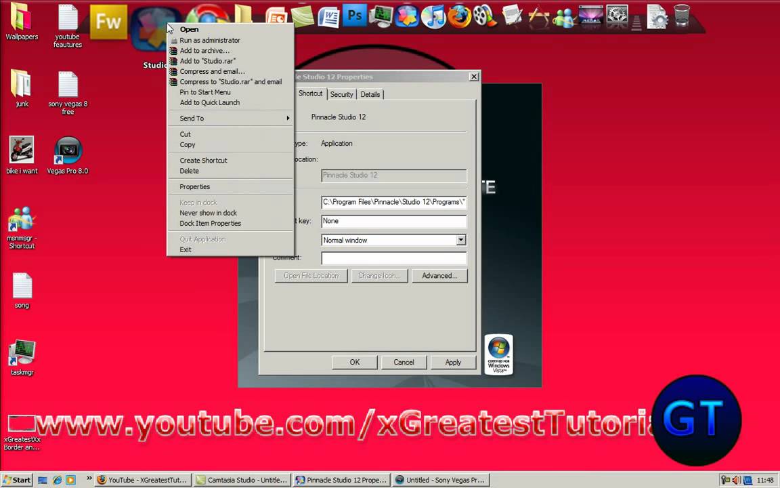The height and width of the screenshot is (488, 780).
Task: Select the junk folder on desktop
Action: [x=22, y=88]
